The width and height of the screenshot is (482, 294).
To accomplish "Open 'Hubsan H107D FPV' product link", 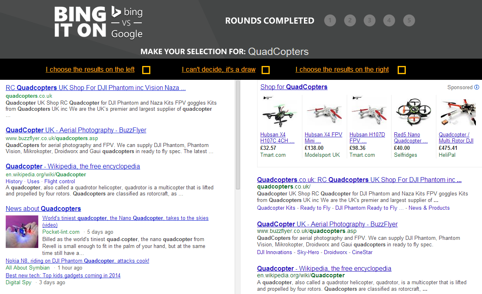I will (x=367, y=138).
